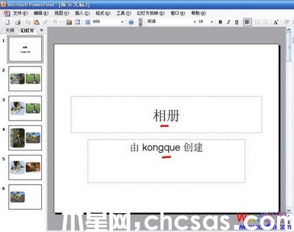Switch to the 幻灯片 (Slides) tab

27,31
